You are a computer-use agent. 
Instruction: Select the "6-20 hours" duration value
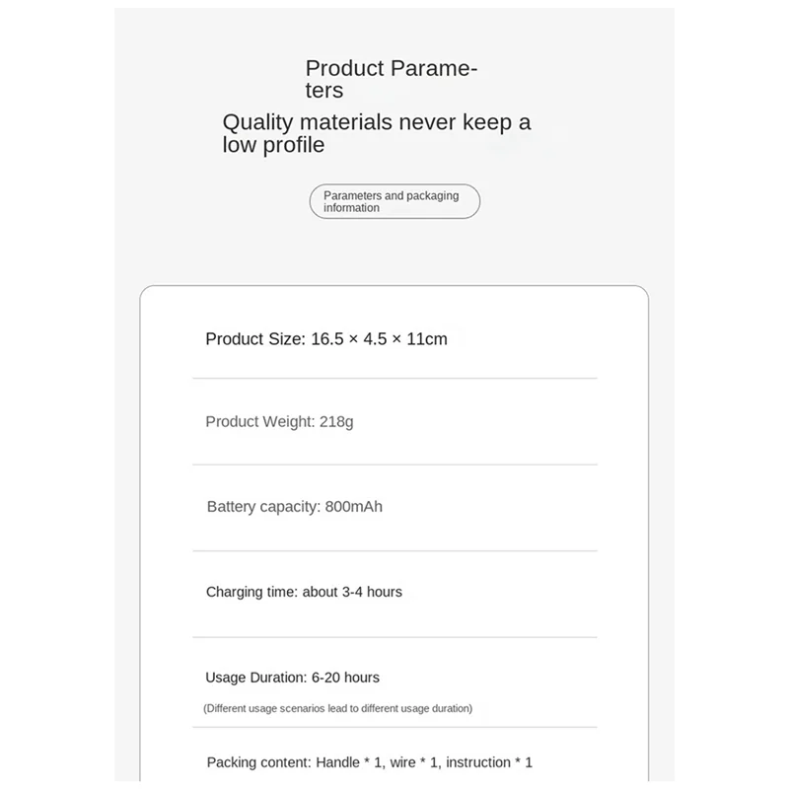point(345,678)
